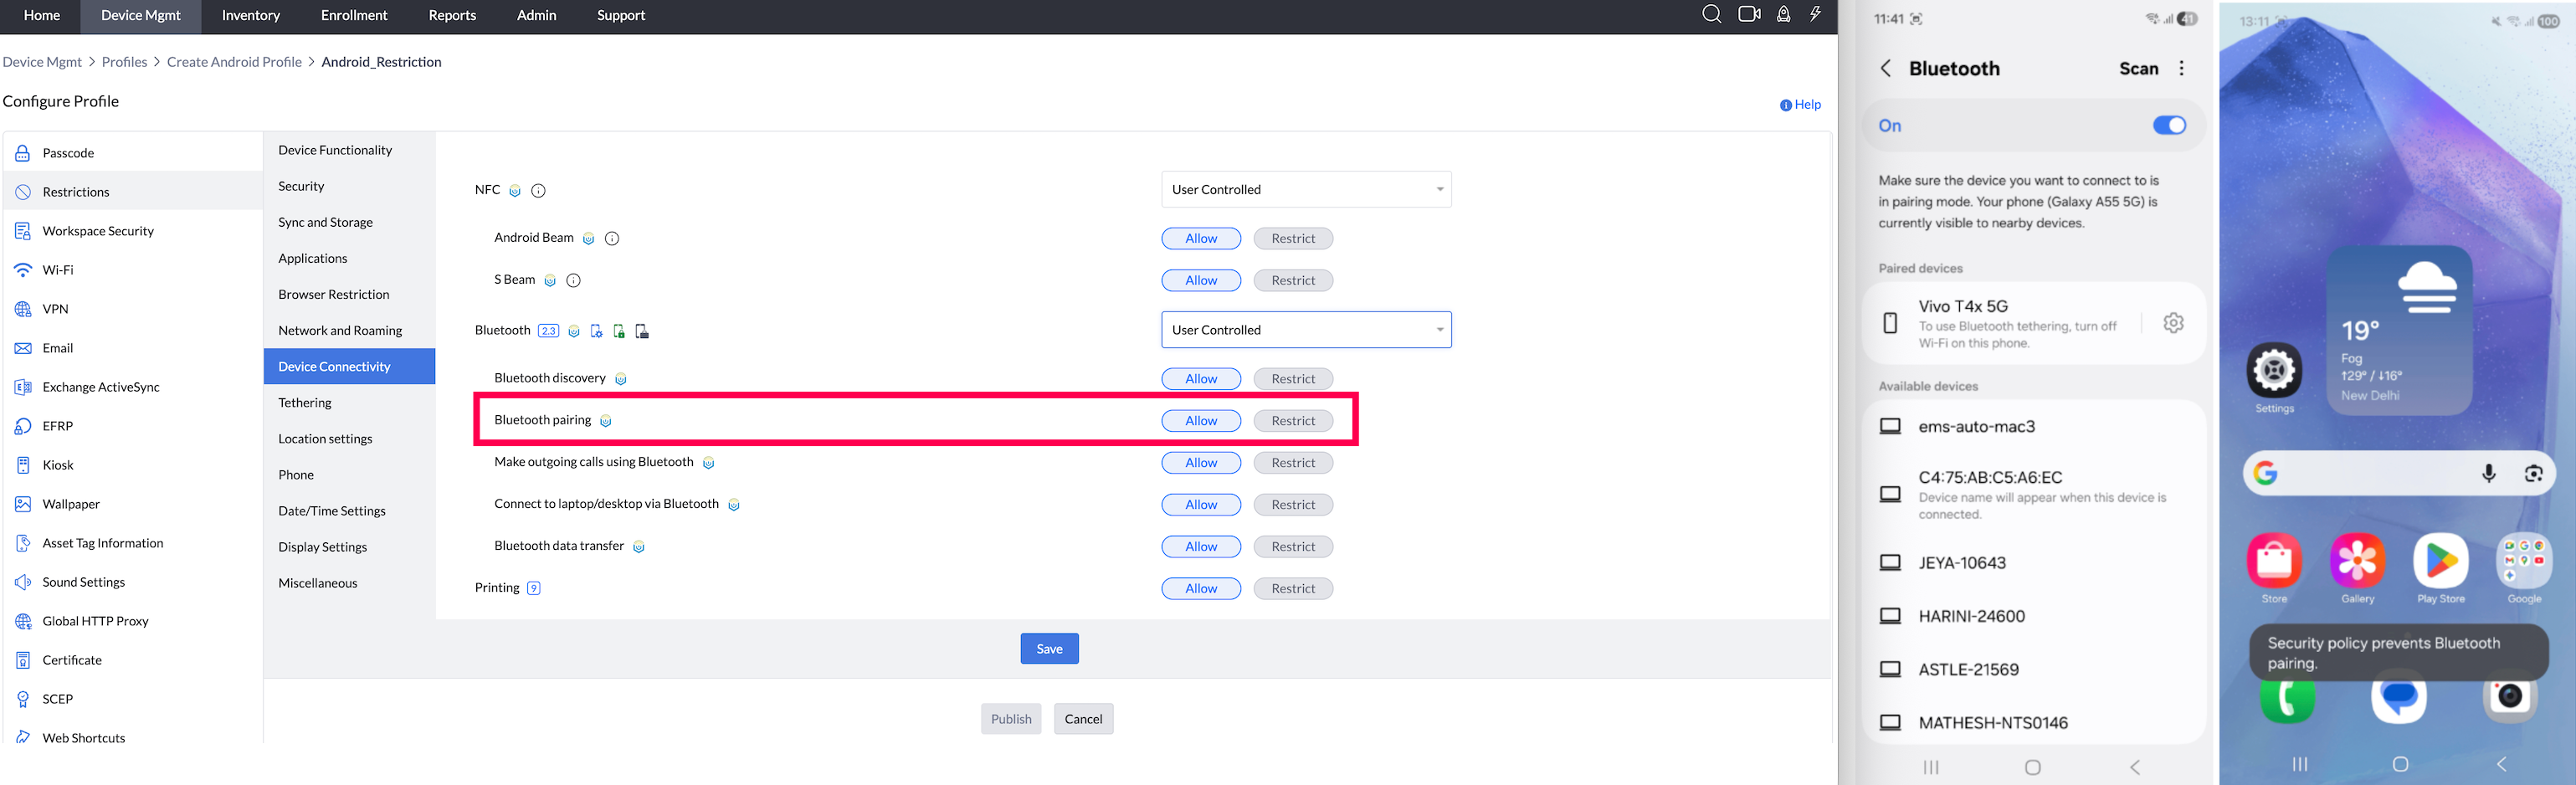Select Restrict for Bluetooth pairing
Viewport: 2576px width, 785px height.
[1292, 421]
